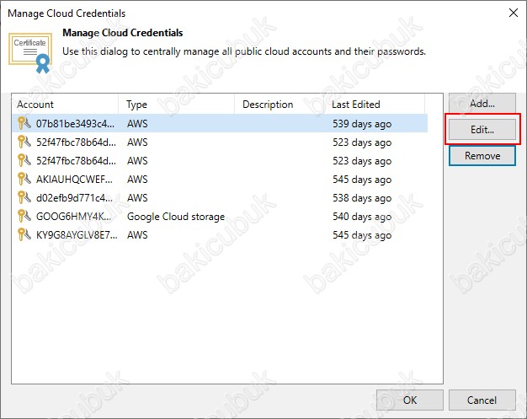Close the Manage Cloud Credentials window

point(514,13)
